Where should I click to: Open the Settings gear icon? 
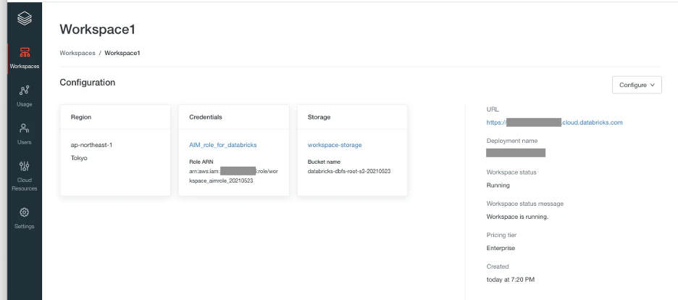[25, 212]
